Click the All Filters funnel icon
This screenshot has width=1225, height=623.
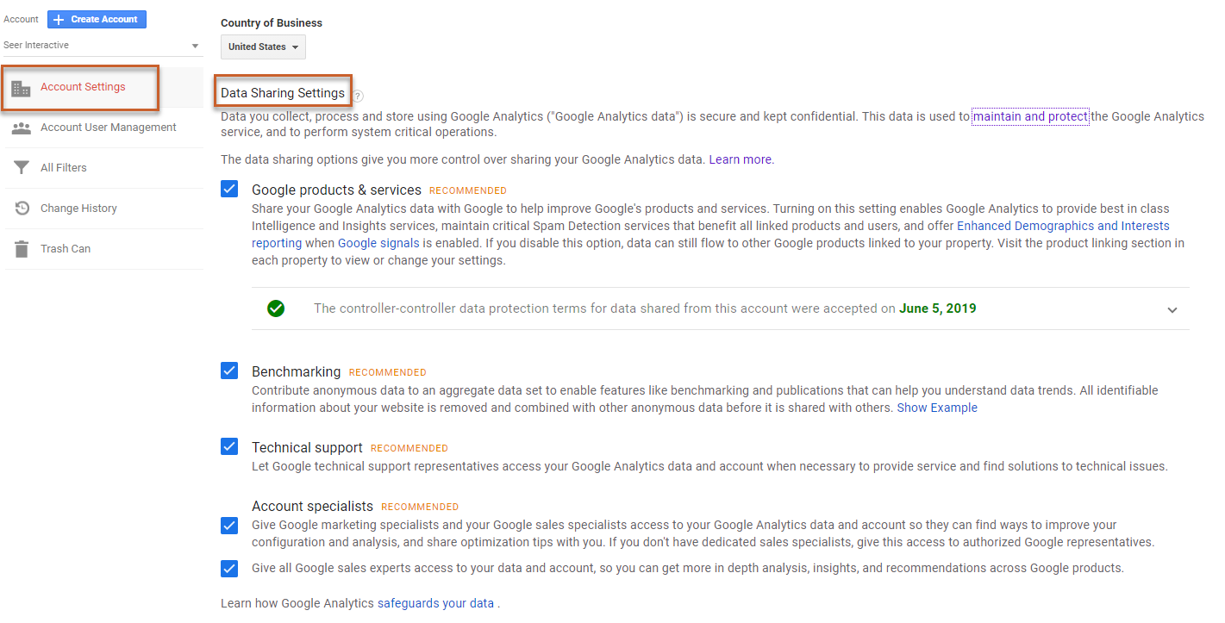[x=22, y=168]
